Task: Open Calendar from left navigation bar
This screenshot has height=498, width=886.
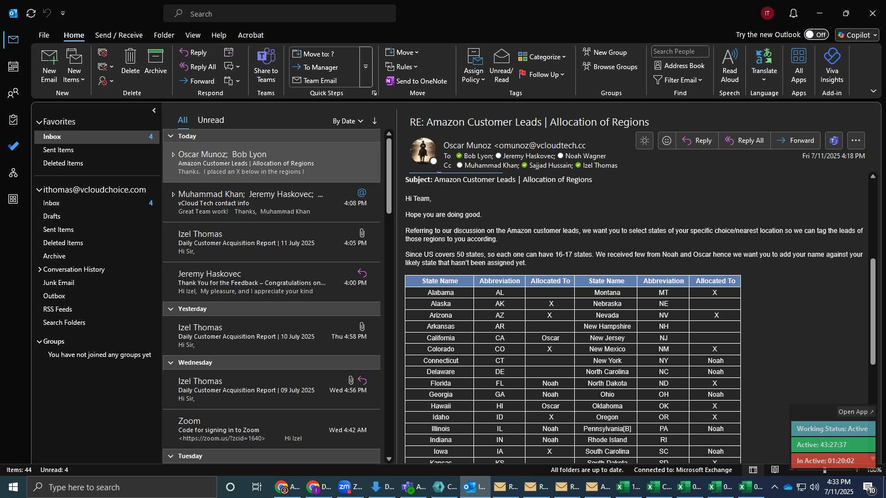Action: [13, 66]
